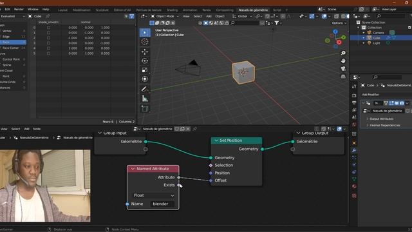Select the Select Box tool in viewport

pyautogui.click(x=145, y=33)
